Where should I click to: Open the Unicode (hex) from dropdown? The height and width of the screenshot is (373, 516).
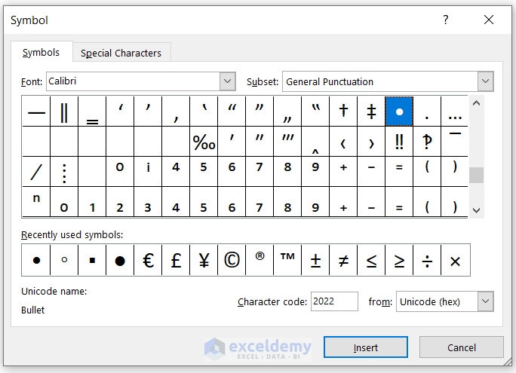pos(485,301)
